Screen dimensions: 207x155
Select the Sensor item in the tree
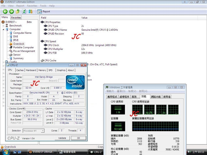coord(17,55)
